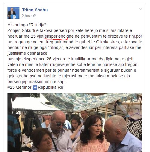Click the gray-haired man in blue shirt

click(123, 134)
